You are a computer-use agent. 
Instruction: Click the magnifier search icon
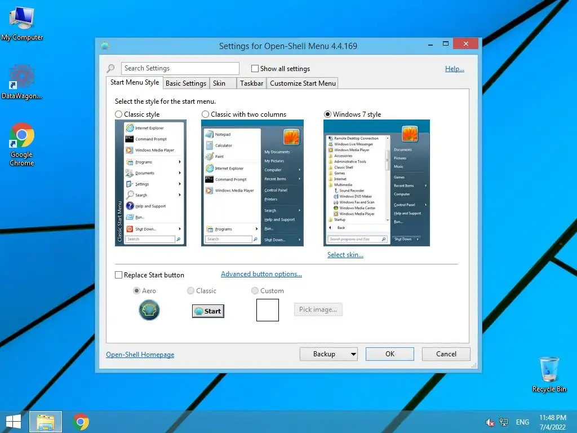[110, 68]
